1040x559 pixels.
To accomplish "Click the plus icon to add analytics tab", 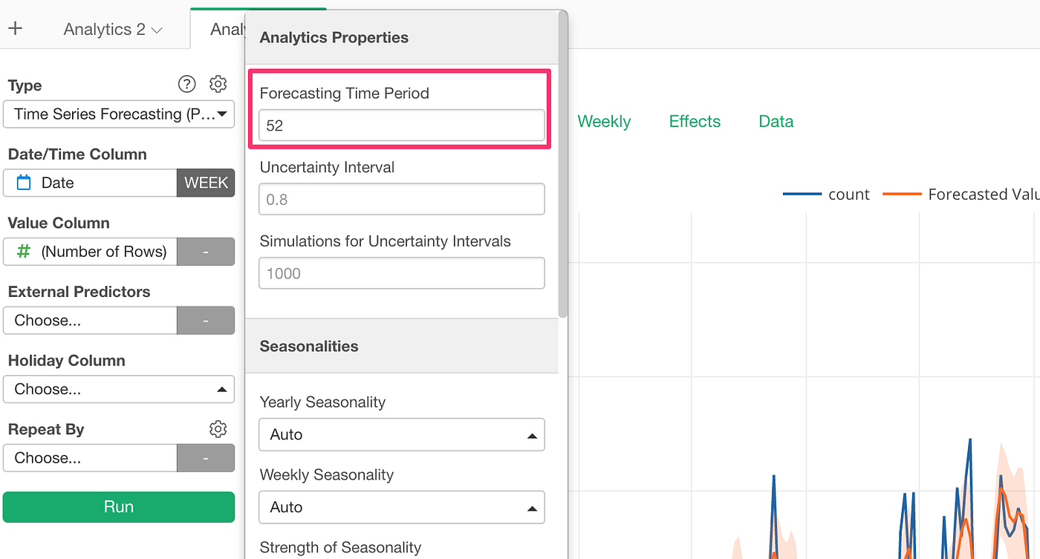I will coord(16,29).
